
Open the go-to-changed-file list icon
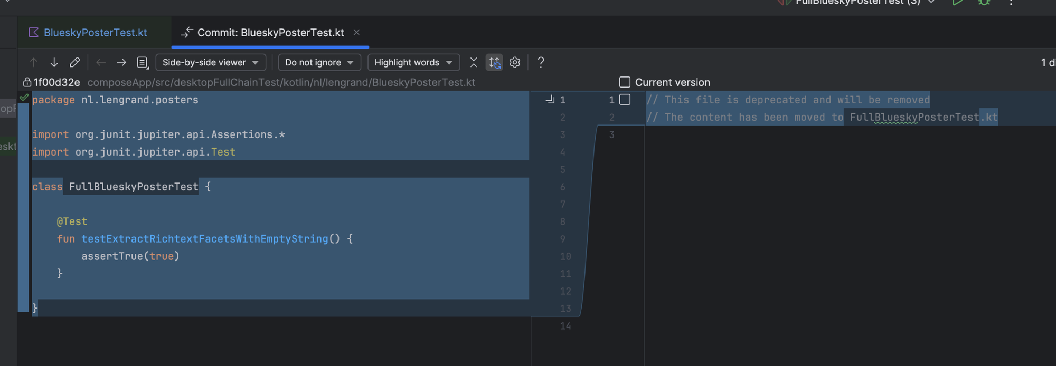[143, 62]
